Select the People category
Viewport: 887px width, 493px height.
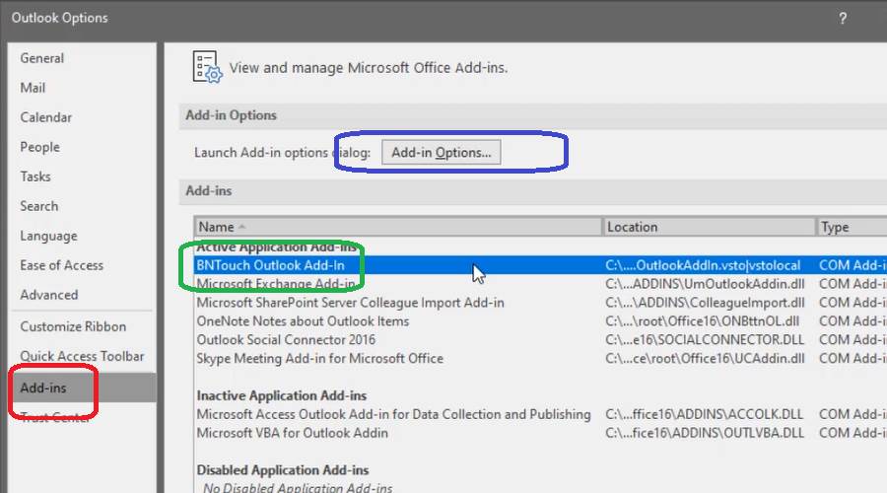coord(39,147)
